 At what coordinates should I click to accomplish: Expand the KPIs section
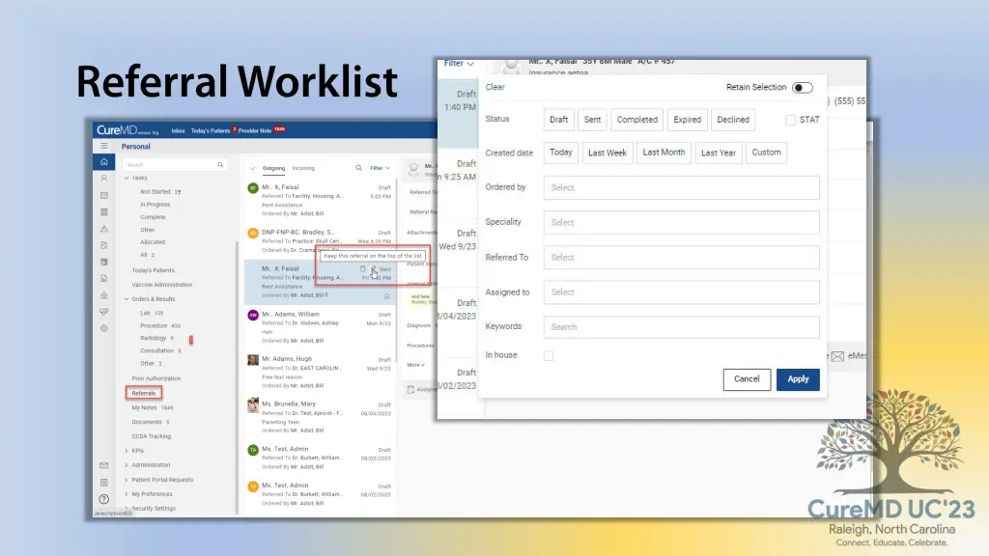coord(127,451)
